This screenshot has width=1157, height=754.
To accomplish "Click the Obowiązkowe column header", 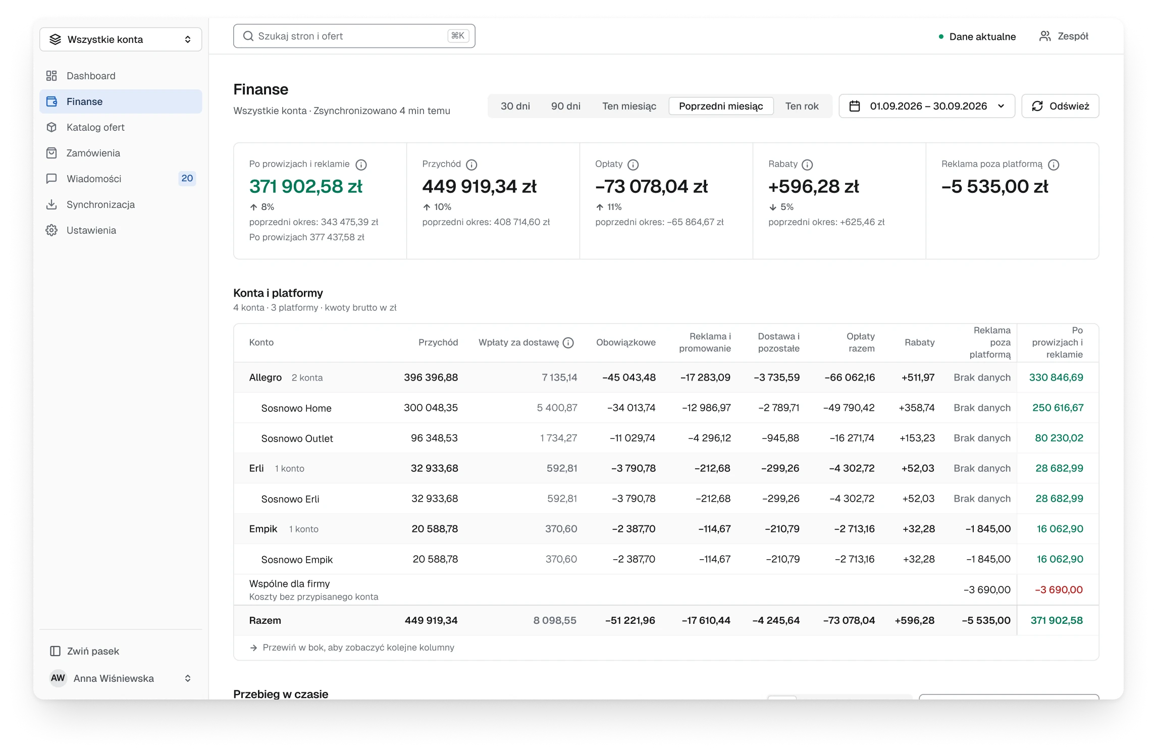I will click(x=626, y=343).
